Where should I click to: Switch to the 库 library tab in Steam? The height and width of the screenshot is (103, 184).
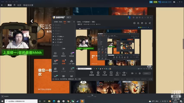(x=14, y=5)
